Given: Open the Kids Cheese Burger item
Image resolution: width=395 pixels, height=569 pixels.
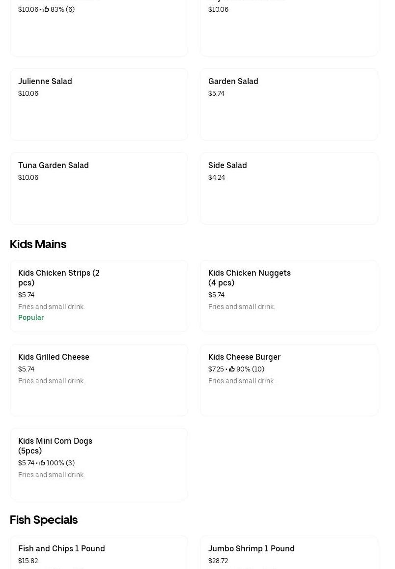Looking at the screenshot, I should (289, 380).
